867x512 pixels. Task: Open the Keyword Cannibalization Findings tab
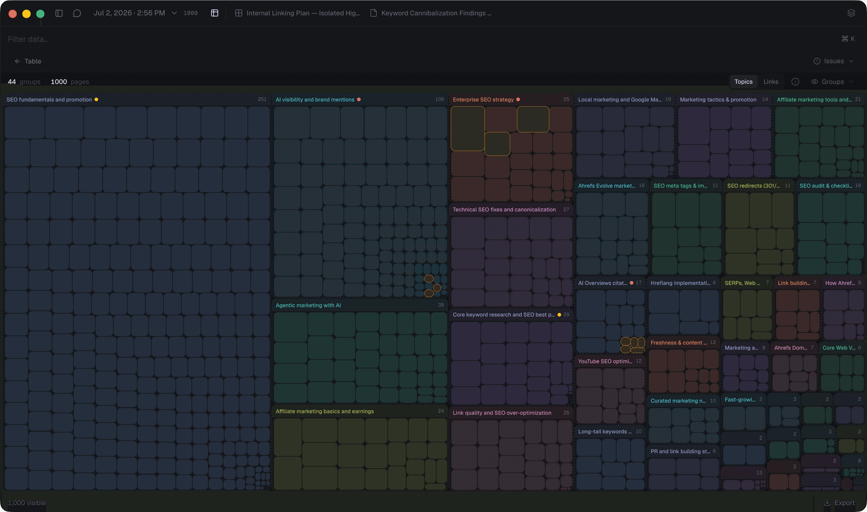point(431,13)
